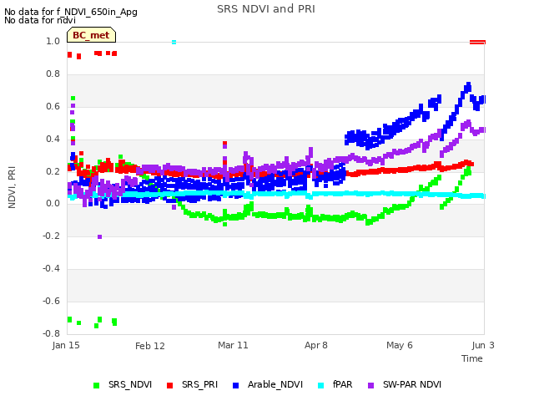
Task: Click the Jan 15 x-axis label
Action: tap(66, 345)
